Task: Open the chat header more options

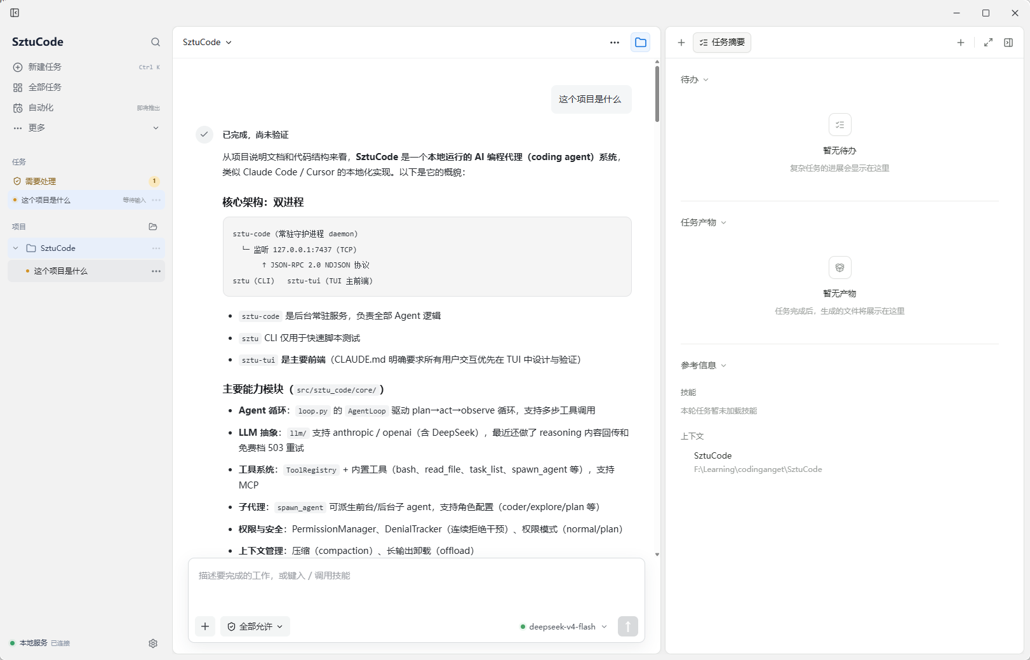Action: tap(615, 43)
